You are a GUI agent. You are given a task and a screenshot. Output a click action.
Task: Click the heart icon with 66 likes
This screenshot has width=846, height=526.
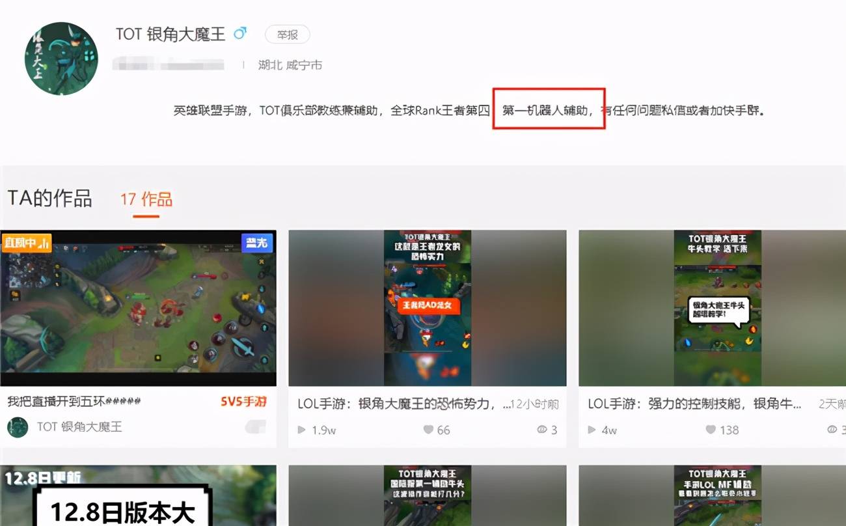pyautogui.click(x=428, y=430)
